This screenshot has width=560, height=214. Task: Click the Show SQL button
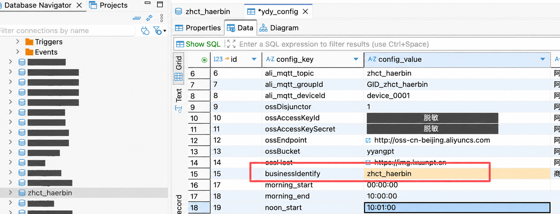[198, 44]
